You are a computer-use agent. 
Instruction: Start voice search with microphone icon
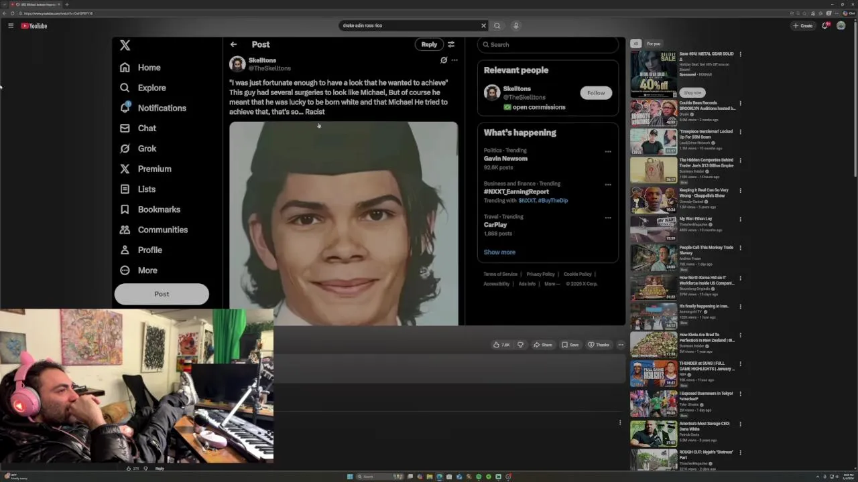tap(515, 25)
